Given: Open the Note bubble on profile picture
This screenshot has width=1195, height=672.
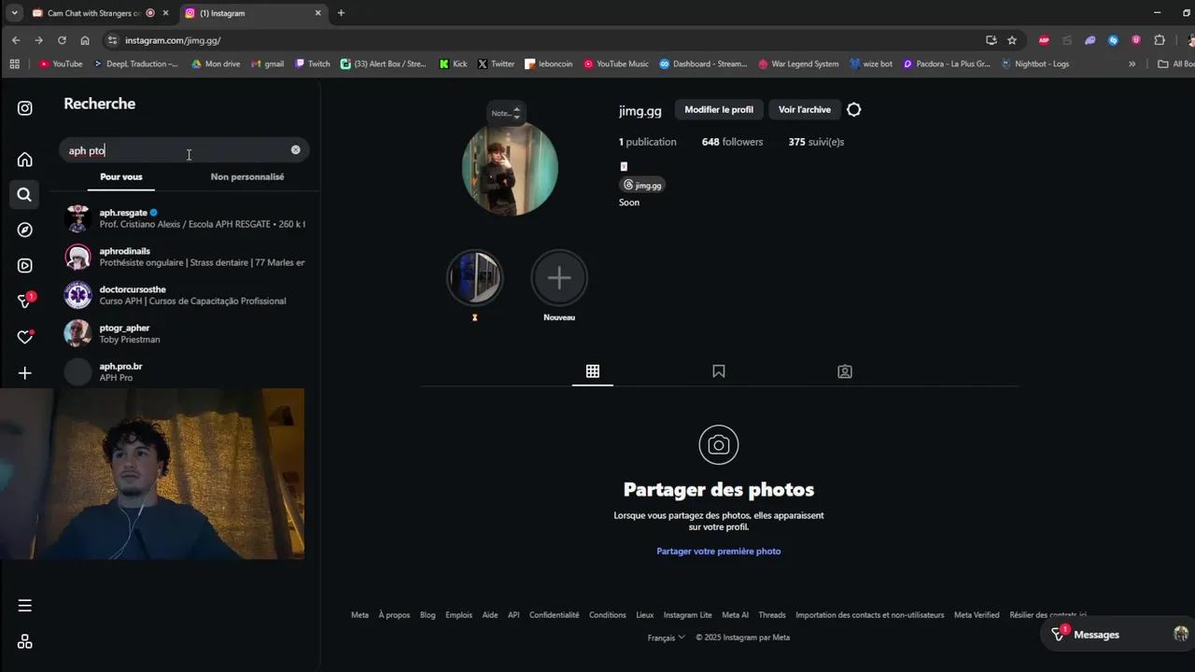Looking at the screenshot, I should click(505, 113).
